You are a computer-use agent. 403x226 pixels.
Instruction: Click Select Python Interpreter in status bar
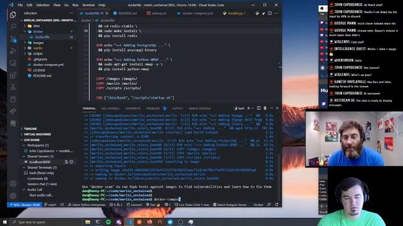click(87, 205)
